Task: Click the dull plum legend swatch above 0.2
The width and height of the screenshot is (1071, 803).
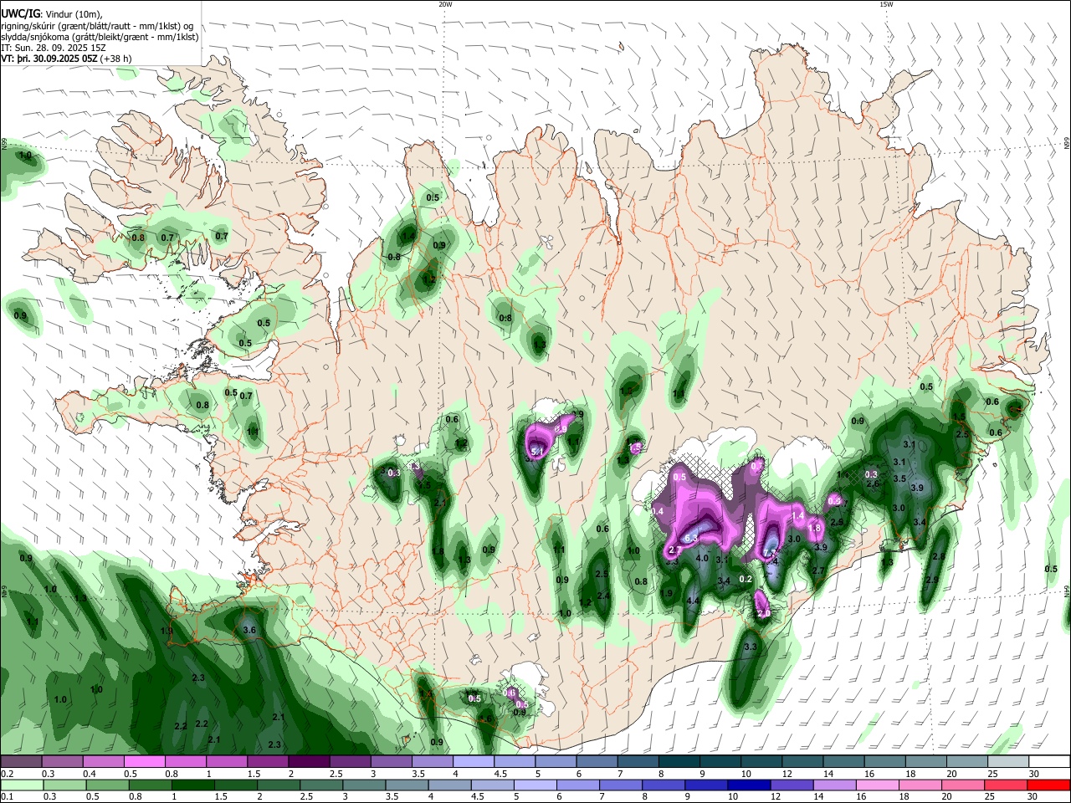Action: click(x=21, y=761)
